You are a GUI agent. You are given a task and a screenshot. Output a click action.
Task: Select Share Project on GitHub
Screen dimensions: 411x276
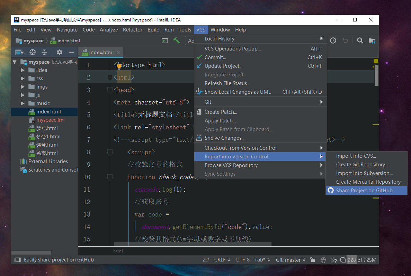point(366,190)
